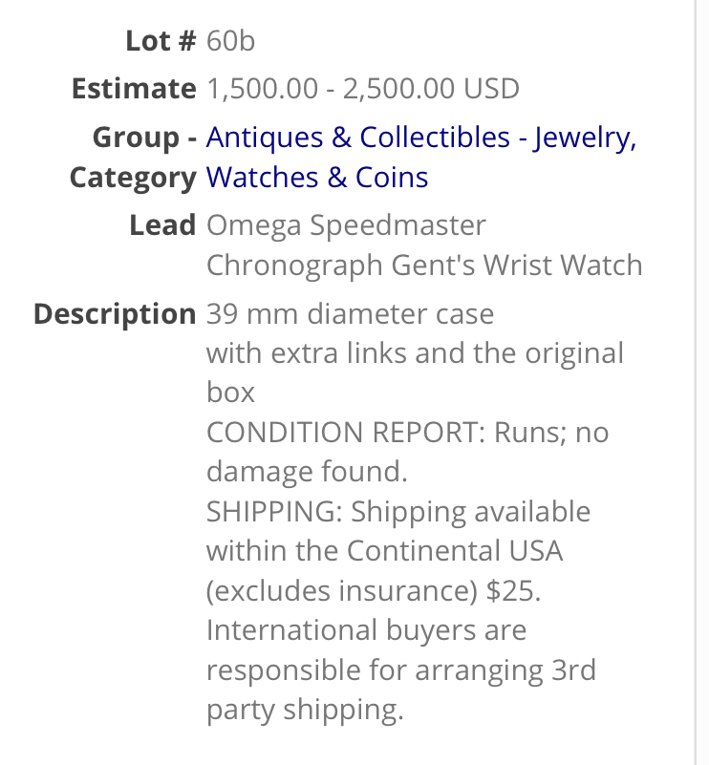Open the Antiques & Collectibles group link

(358, 138)
